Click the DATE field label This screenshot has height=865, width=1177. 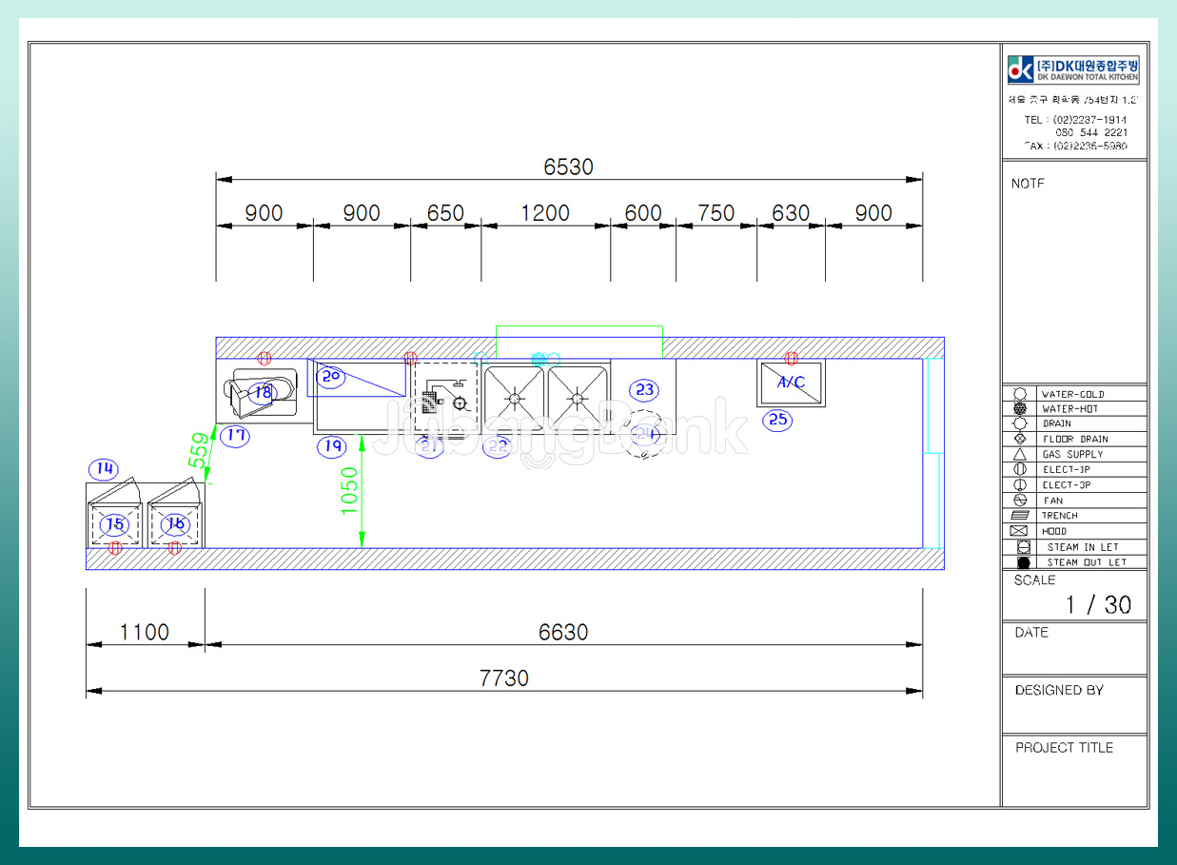click(x=1031, y=633)
